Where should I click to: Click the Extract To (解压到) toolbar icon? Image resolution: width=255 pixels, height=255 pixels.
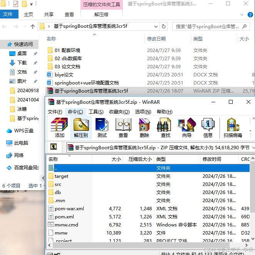coord(81,128)
